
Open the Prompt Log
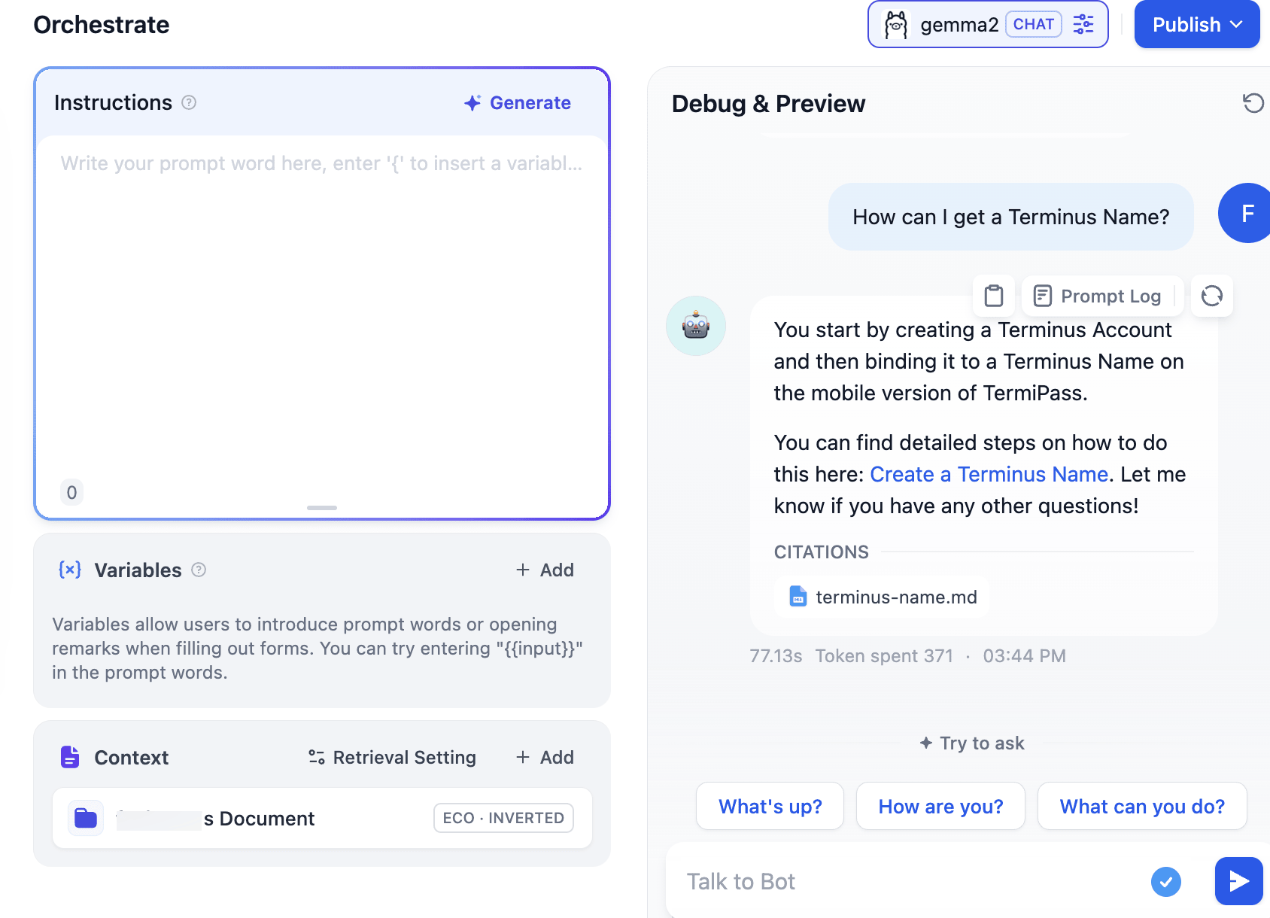tap(1098, 296)
